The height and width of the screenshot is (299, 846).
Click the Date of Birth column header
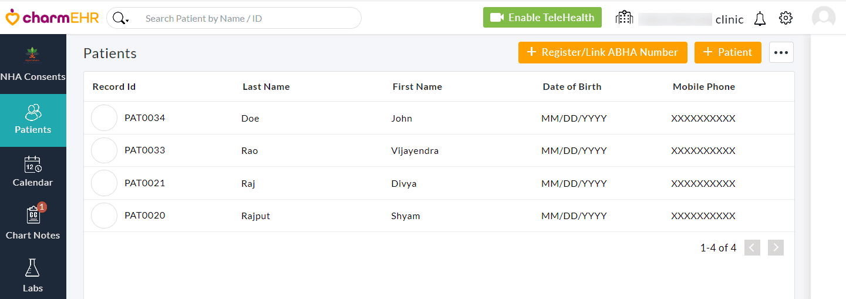click(x=572, y=87)
